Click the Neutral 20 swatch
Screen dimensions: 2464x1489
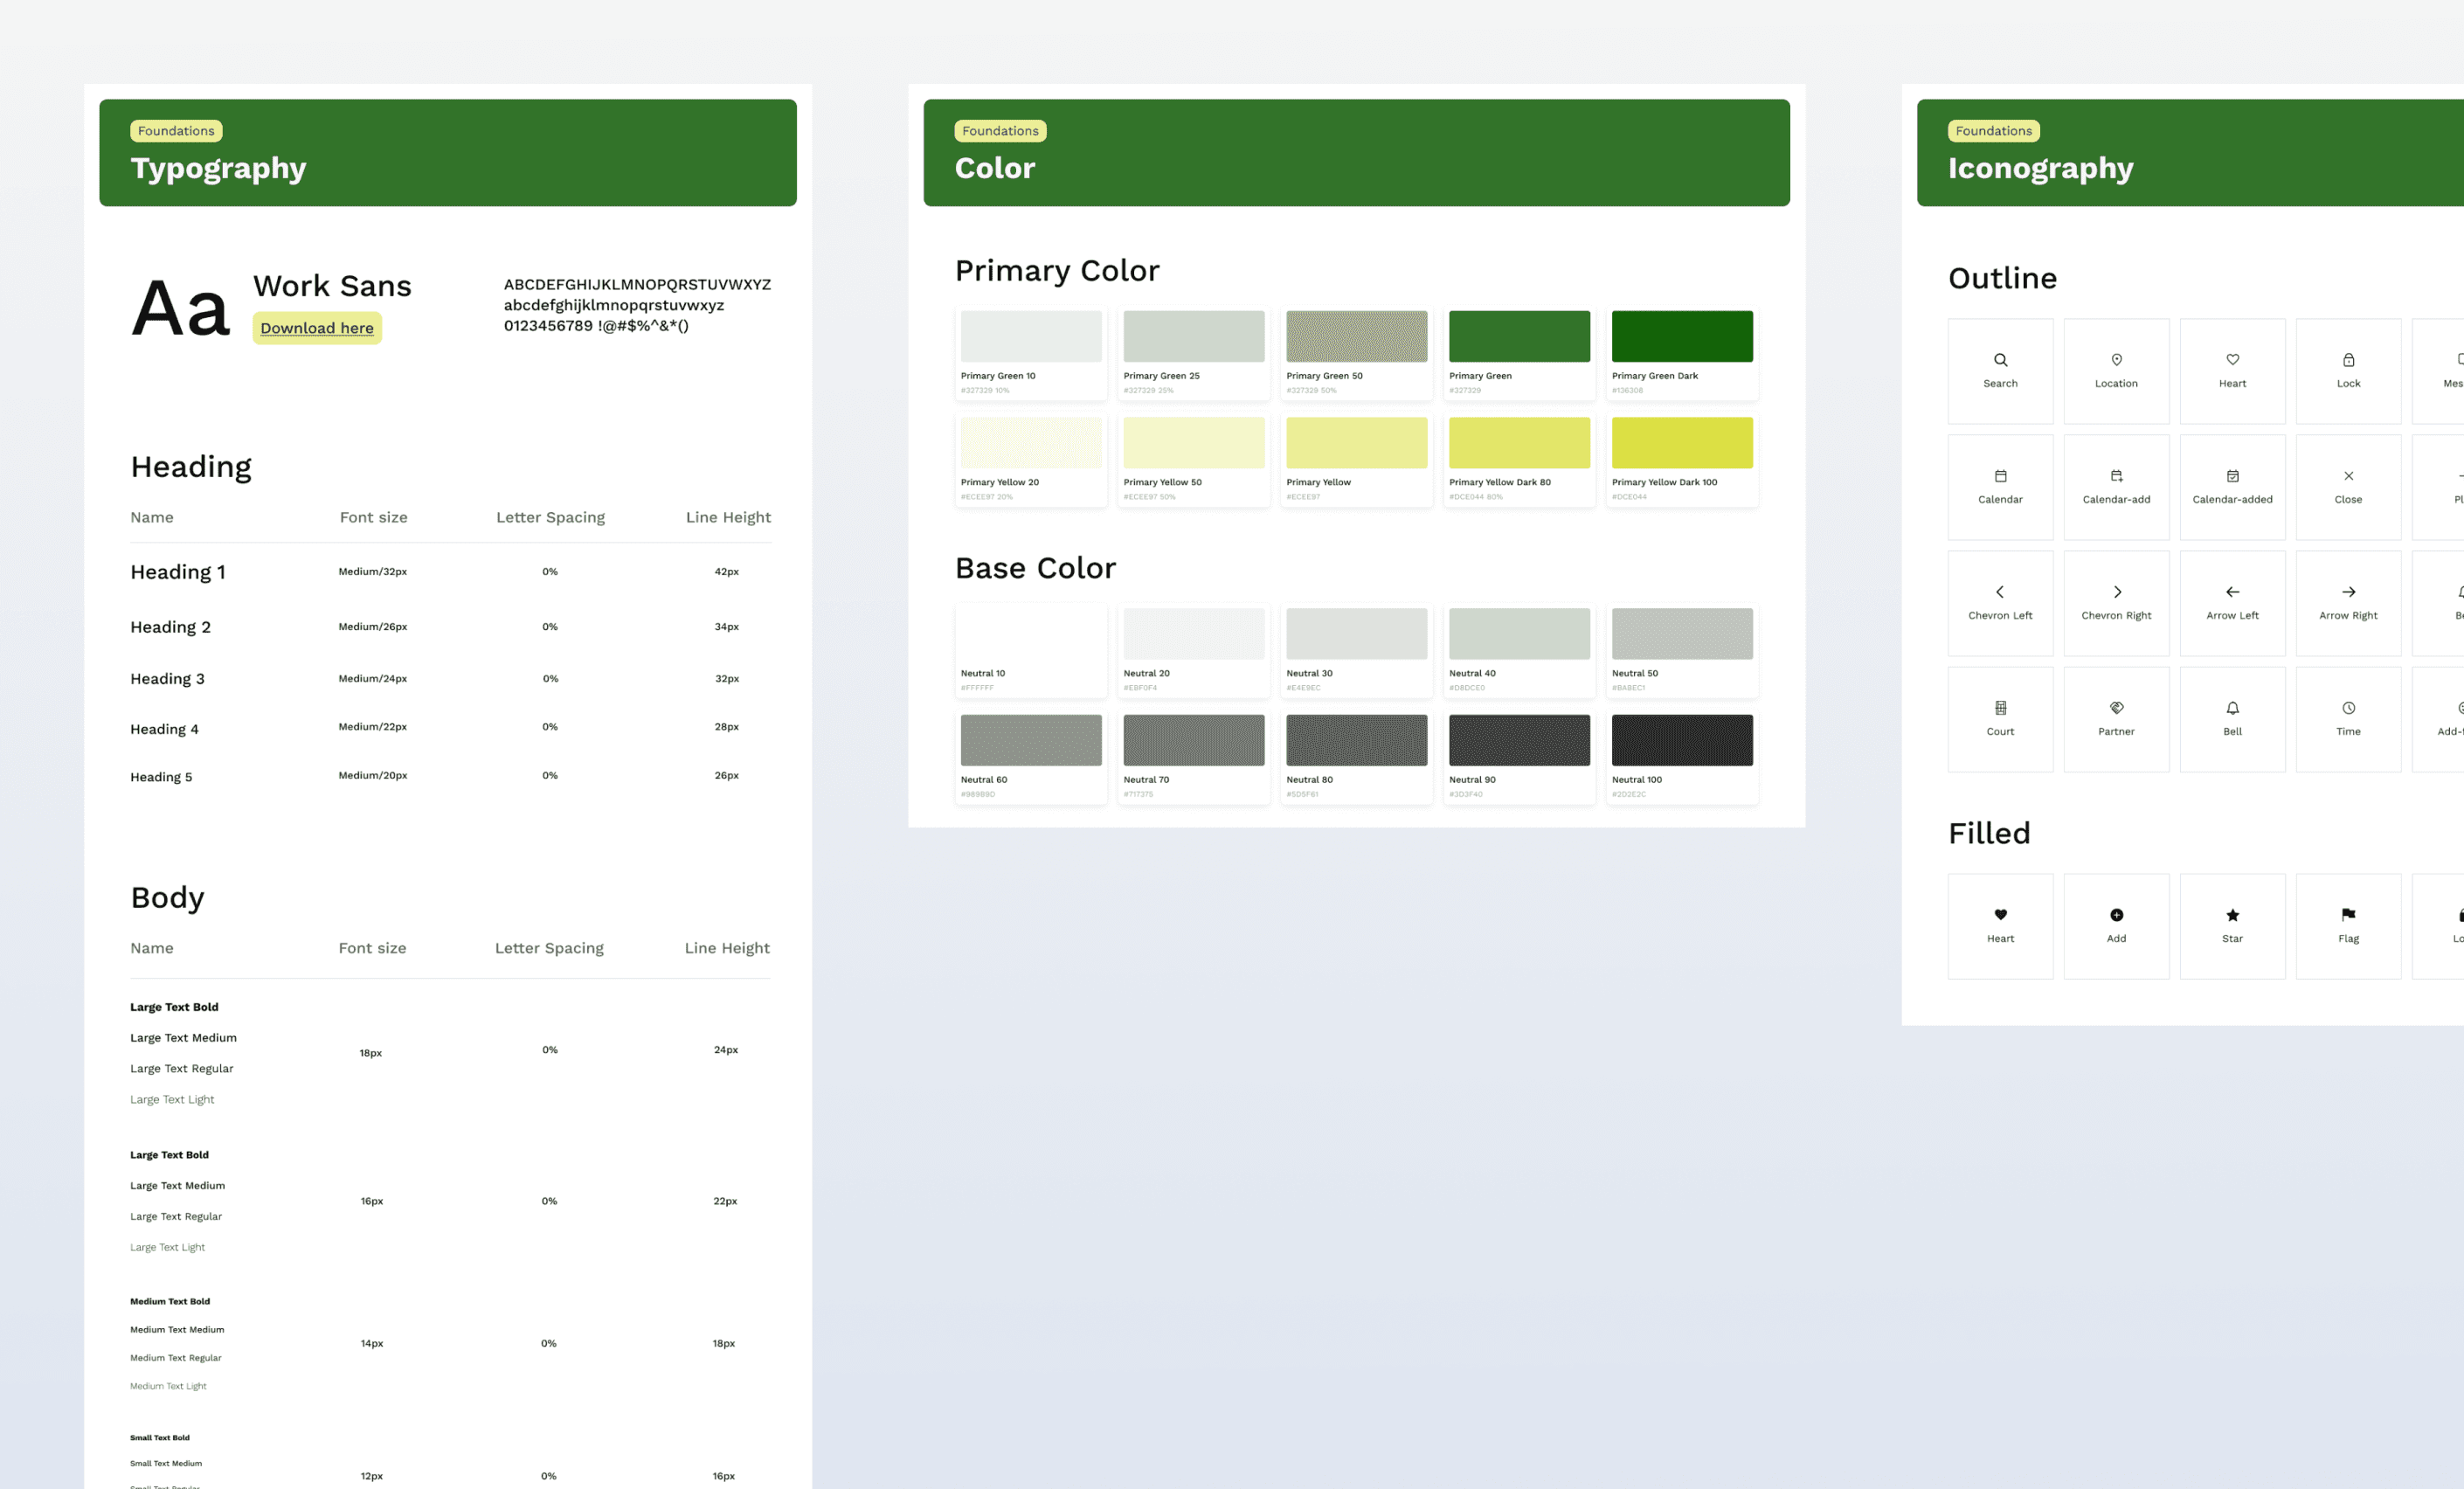pyautogui.click(x=1194, y=634)
